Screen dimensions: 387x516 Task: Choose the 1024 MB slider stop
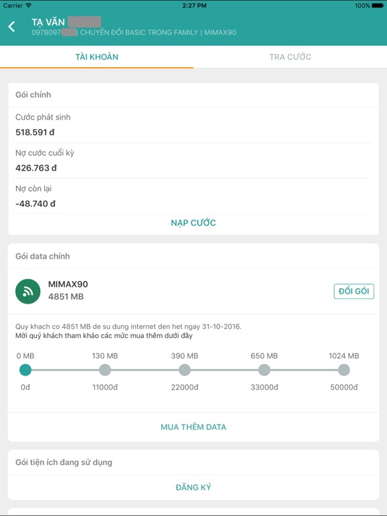tap(344, 370)
